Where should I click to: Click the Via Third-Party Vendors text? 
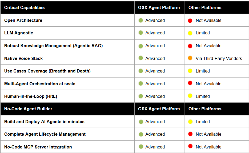pos(219,58)
